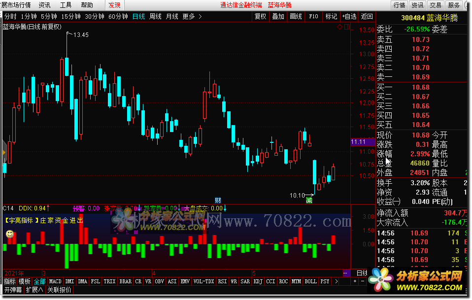
Task: Click the 标记 mark button
Action: [332, 17]
